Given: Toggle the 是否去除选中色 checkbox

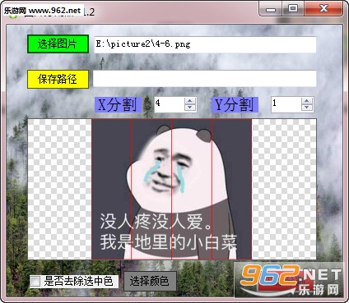Looking at the screenshot, I should 35,281.
